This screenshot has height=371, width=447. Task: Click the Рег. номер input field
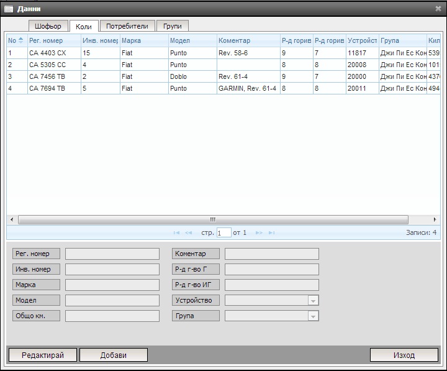(x=112, y=254)
